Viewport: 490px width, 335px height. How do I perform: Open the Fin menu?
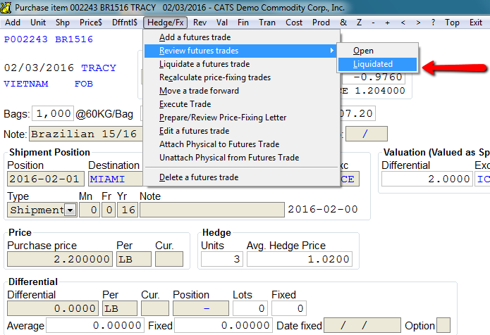pos(243,23)
